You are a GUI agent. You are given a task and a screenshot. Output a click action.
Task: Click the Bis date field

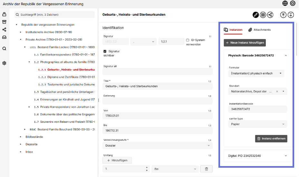click(158, 130)
